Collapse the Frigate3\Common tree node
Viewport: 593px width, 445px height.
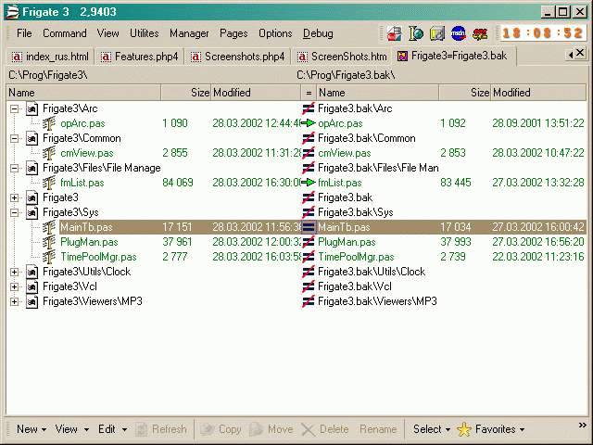point(15,138)
